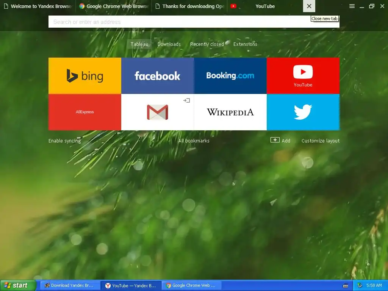Switch to Thanks for downloading Opera tab
This screenshot has height=291, width=388.
pyautogui.click(x=189, y=6)
